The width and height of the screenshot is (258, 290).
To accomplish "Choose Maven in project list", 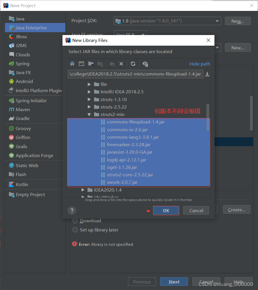I will (34, 109).
